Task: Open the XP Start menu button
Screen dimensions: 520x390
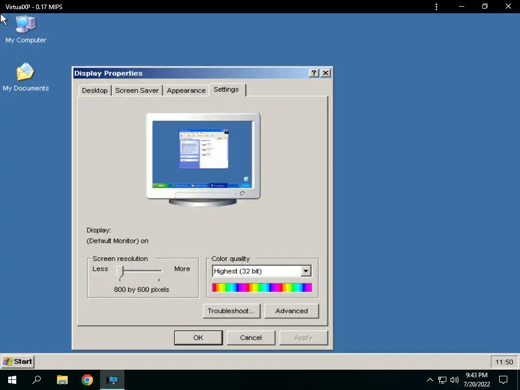Action: pos(18,362)
